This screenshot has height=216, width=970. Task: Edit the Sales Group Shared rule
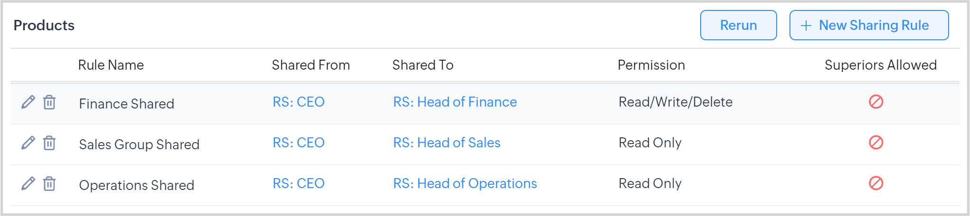click(x=28, y=143)
